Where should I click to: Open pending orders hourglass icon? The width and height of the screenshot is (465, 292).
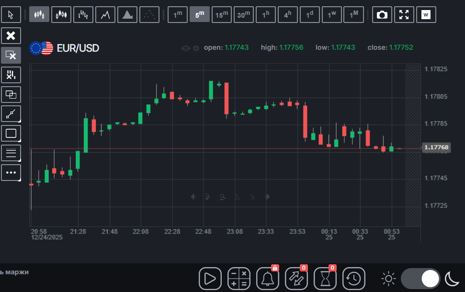(x=325, y=279)
